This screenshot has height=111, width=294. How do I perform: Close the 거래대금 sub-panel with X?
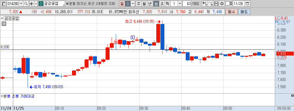pyautogui.click(x=292, y=96)
